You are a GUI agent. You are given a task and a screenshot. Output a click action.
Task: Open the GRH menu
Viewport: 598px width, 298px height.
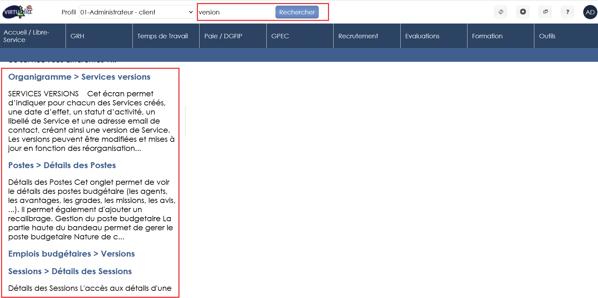coord(99,36)
